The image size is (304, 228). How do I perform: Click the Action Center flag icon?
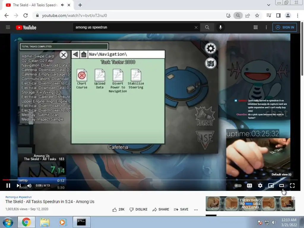point(259,222)
